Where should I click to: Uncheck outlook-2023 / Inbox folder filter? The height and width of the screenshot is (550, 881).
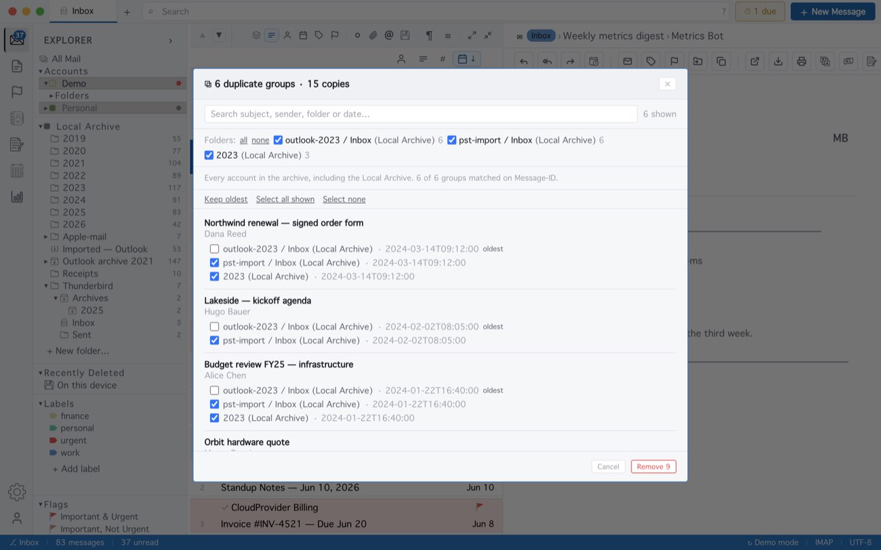(278, 140)
